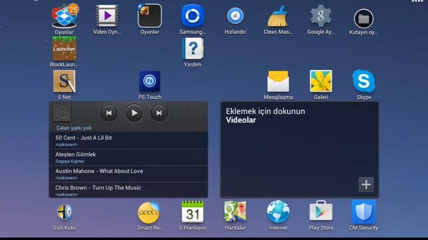Skip to previous track in music widget

[x=109, y=113]
